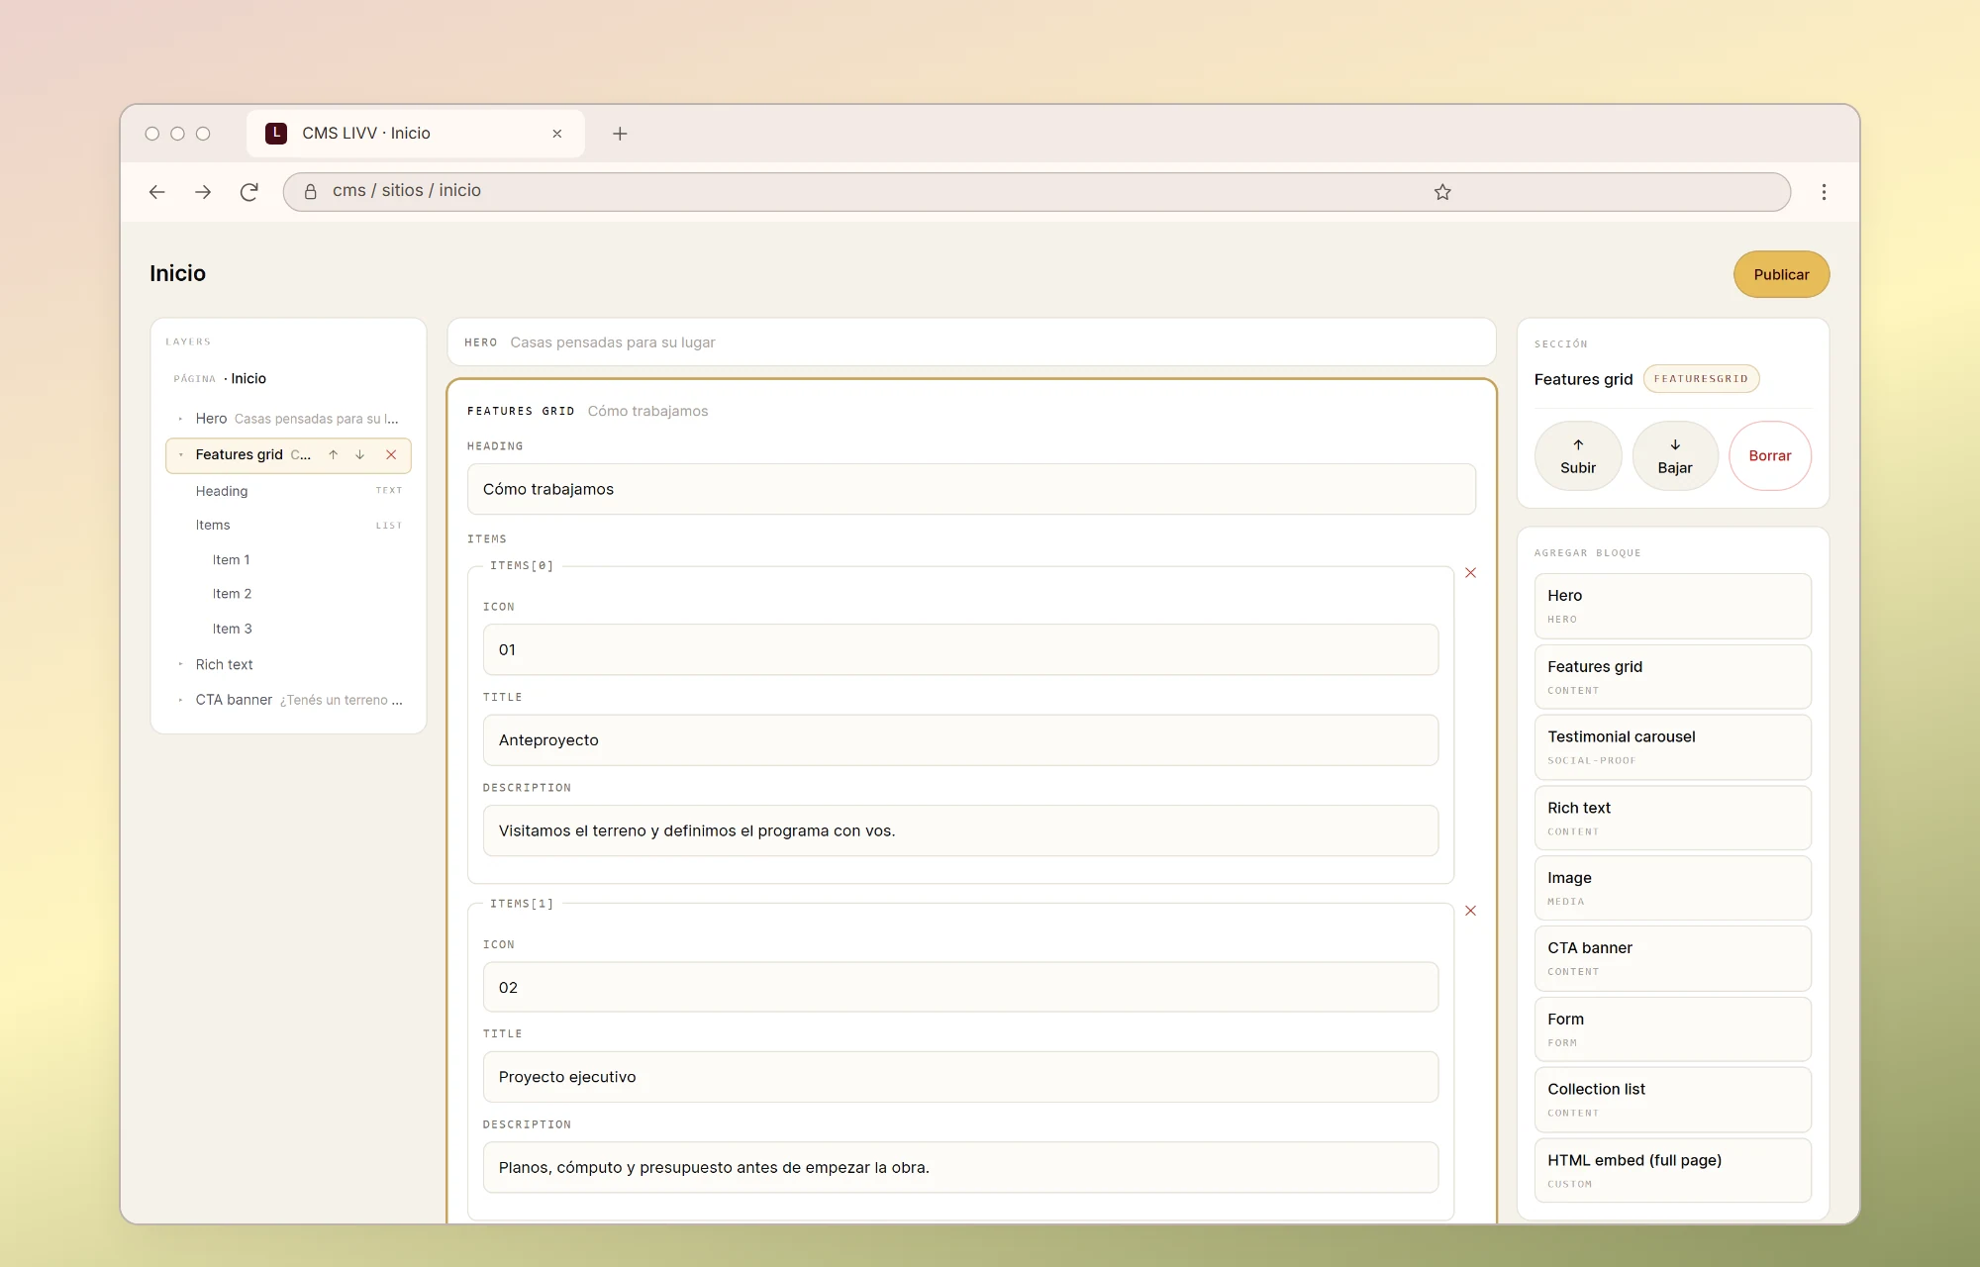Open the browser three-dot menu
The height and width of the screenshot is (1267, 1980).
(1824, 192)
